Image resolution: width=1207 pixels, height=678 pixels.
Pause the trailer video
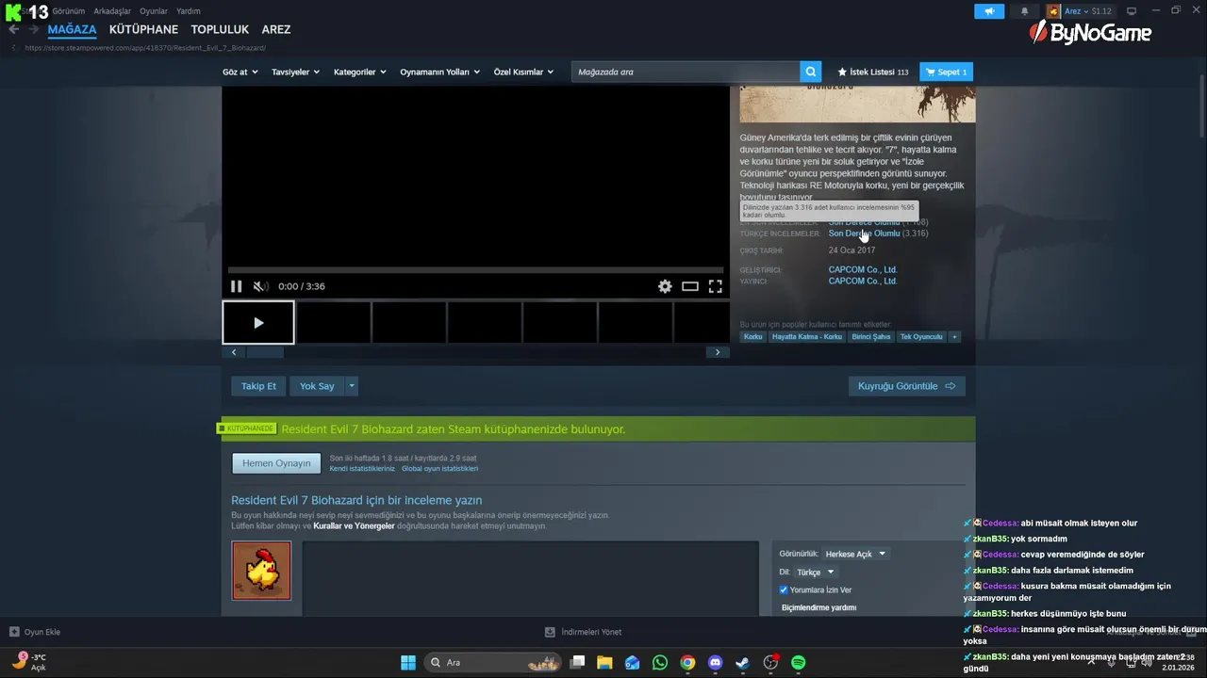coord(237,286)
